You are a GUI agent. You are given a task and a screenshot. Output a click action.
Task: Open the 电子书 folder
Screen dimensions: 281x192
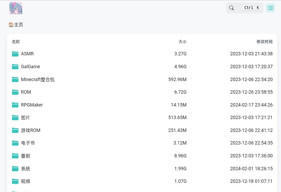(28, 143)
